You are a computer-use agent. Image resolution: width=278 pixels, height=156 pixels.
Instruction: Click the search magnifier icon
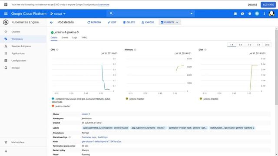111,13
